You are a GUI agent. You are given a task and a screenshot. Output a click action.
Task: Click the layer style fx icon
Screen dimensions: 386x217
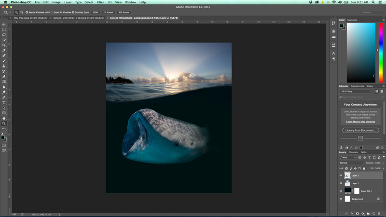pos(352,213)
